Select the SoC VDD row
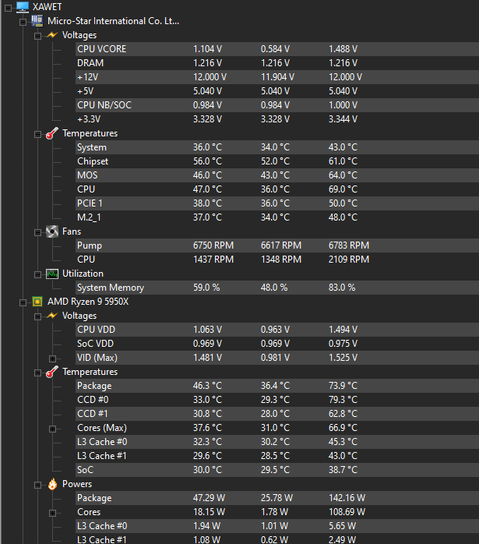Viewport: 479px width, 544px height. tap(277, 344)
